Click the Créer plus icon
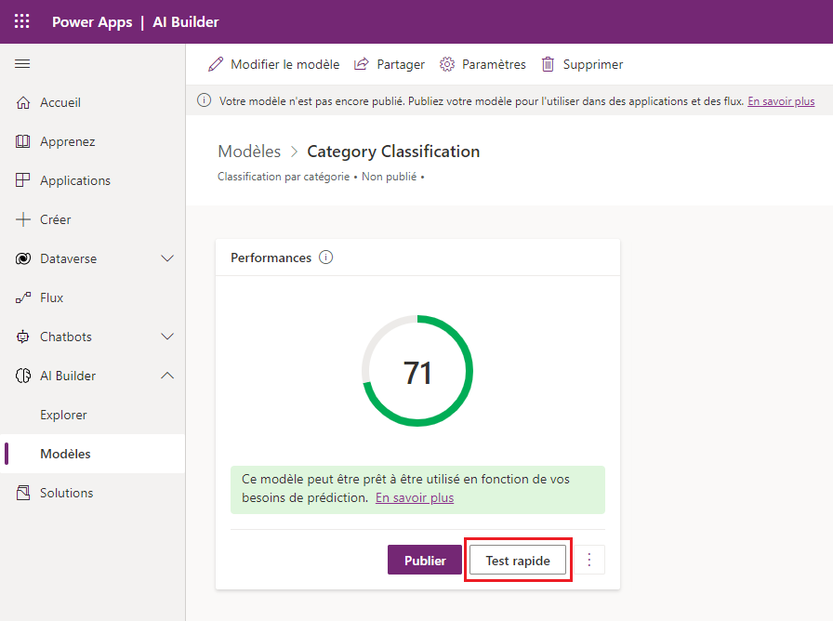This screenshot has width=833, height=621. click(x=23, y=219)
